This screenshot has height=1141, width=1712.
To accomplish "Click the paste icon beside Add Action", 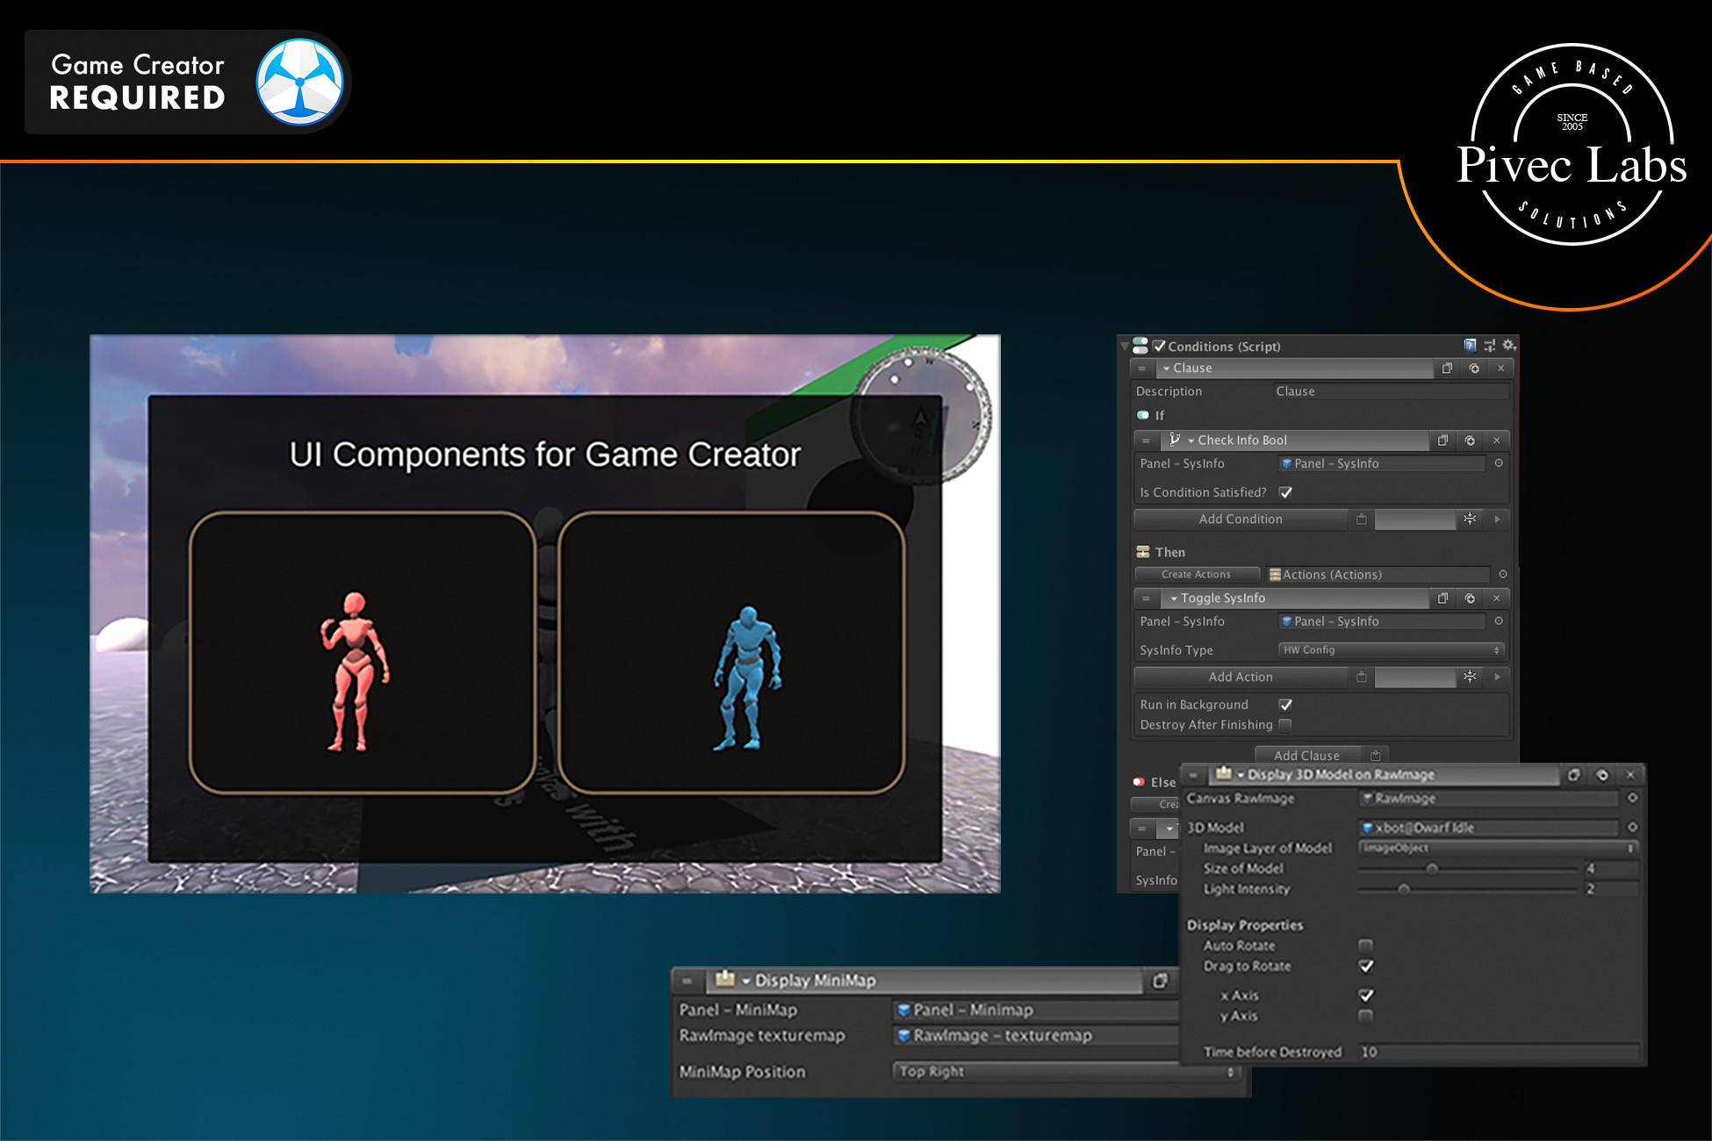I will pos(1361,678).
